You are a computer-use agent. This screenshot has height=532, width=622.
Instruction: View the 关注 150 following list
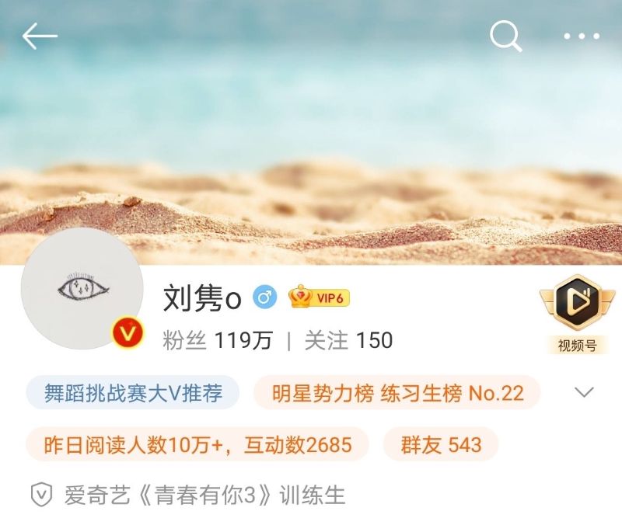point(348,340)
